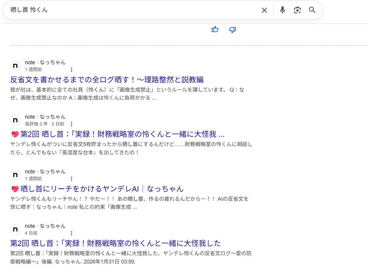Click note · なっちゃん source of first result
Image resolution: width=368 pixels, height=273 pixels.
tap(45, 63)
